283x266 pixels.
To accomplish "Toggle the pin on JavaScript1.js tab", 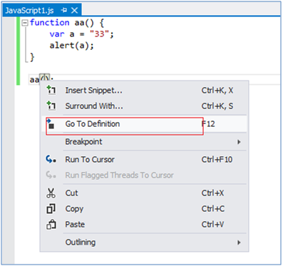I will point(63,10).
